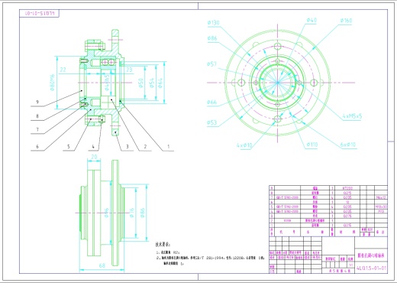Screen dimensions: 397x283
Task: Select drawing number 4LQ1.5-01-01 in title block
Action: [x=372, y=268]
